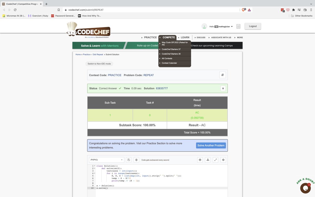This screenshot has width=315, height=197.
Task: Open the user account dropdown arrow
Action: click(232, 27)
